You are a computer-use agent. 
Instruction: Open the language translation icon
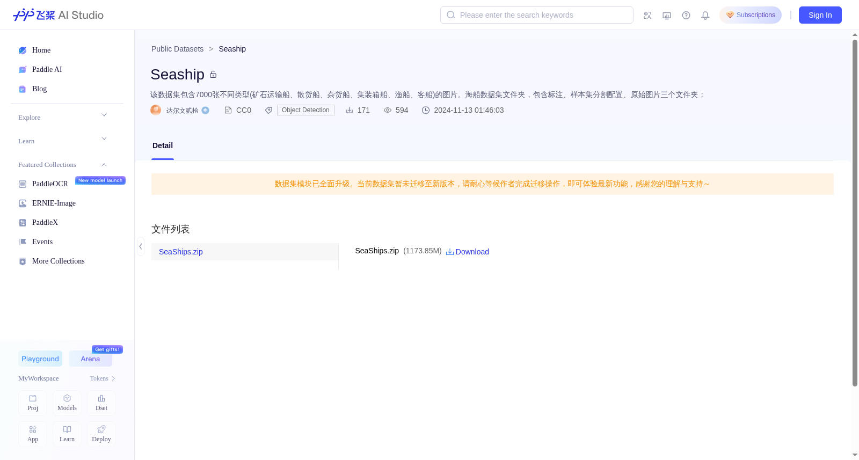(647, 16)
